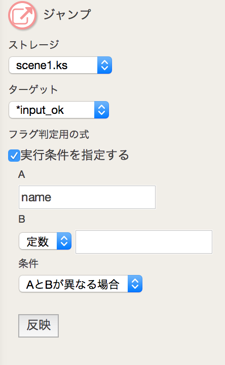Screen dimensions: 225x365
Task: Open the 定数 type dropdown
Action: pyautogui.click(x=45, y=241)
